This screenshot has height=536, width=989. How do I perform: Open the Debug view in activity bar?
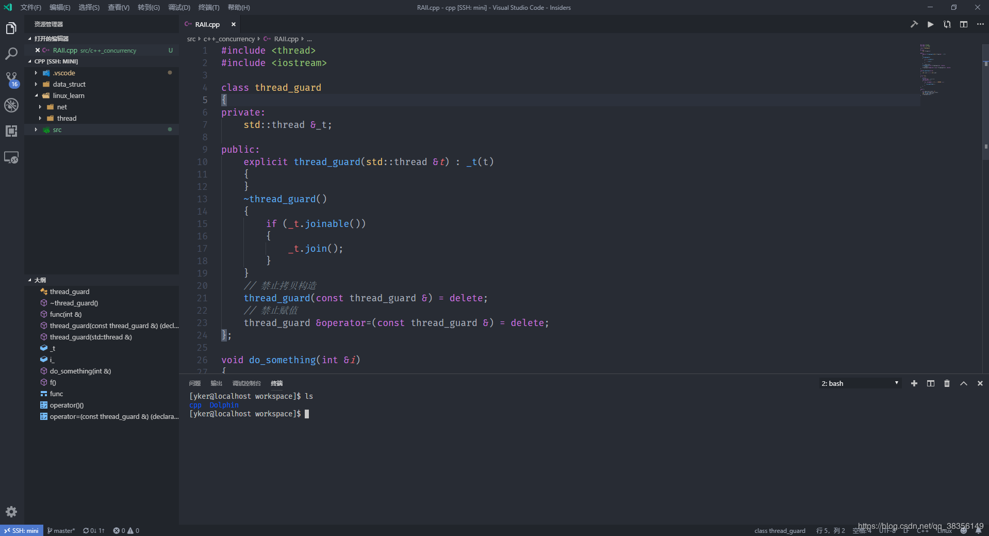(x=11, y=105)
